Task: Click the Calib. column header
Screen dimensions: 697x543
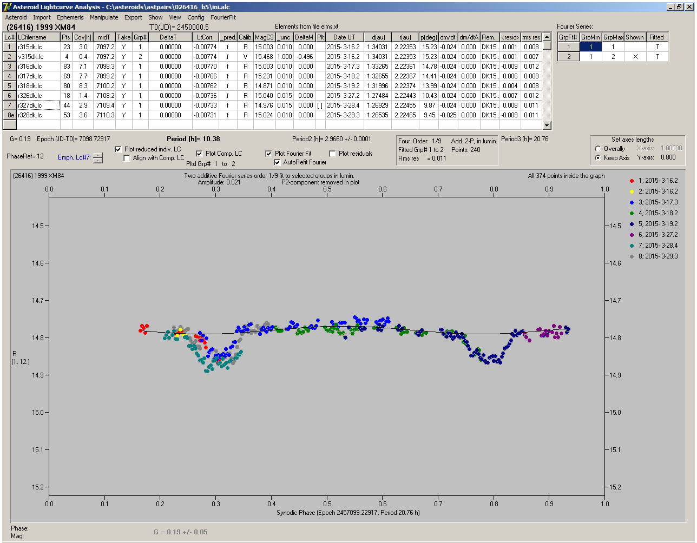Action: tap(245, 37)
